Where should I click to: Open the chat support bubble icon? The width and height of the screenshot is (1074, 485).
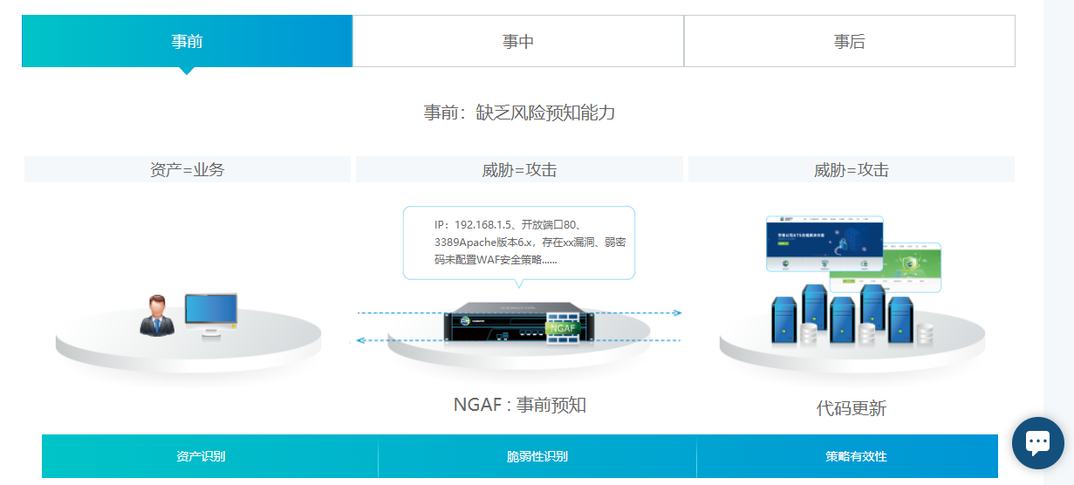point(1037,442)
